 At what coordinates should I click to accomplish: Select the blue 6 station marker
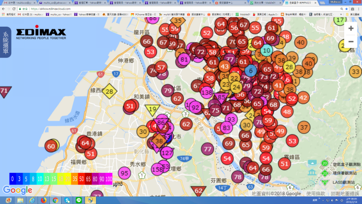[251, 71]
